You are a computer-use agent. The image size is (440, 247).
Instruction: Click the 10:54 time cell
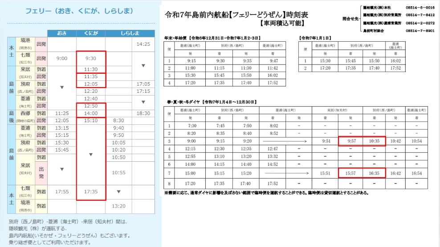coord(417,141)
